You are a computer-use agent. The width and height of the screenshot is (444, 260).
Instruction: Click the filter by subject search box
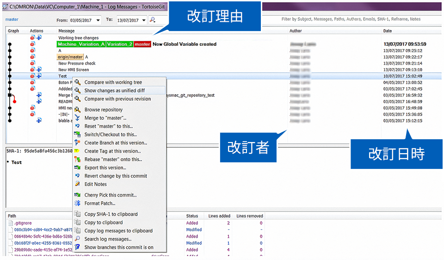pos(351,19)
